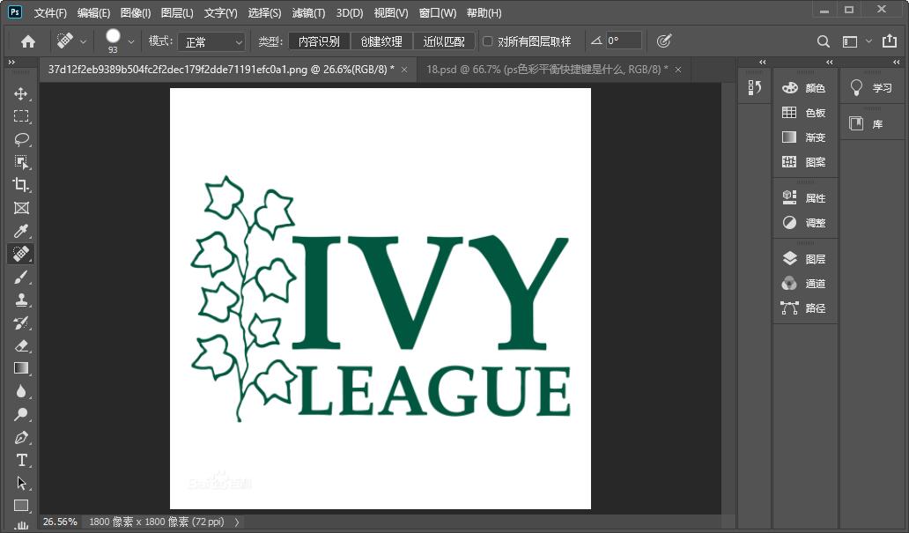Select the Crop tool
The width and height of the screenshot is (909, 533).
21,185
